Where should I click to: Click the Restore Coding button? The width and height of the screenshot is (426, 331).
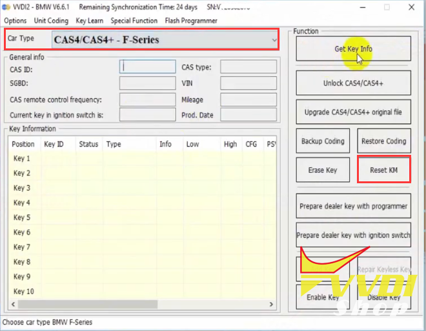383,141
